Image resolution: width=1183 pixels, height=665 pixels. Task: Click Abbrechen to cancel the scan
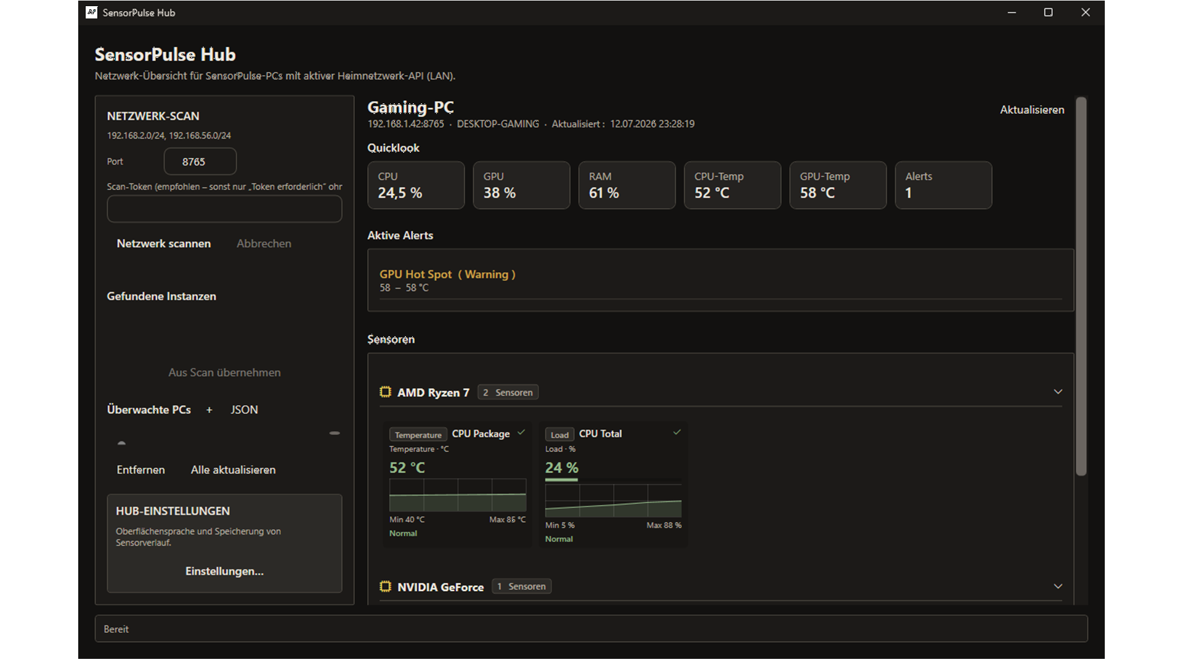[264, 244]
